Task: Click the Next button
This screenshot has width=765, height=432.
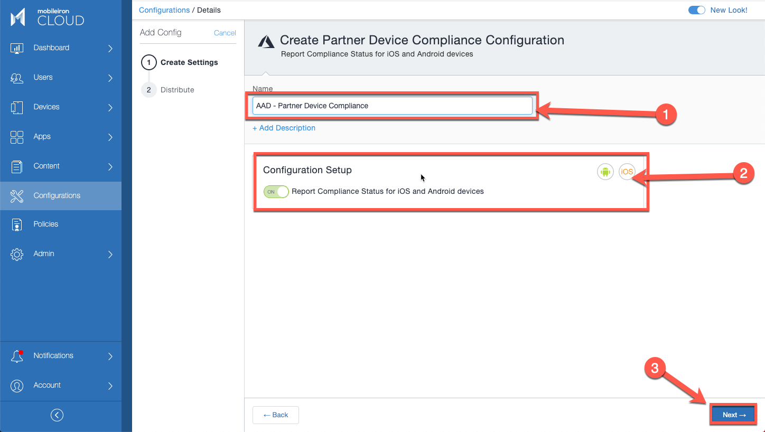Action: (733, 415)
